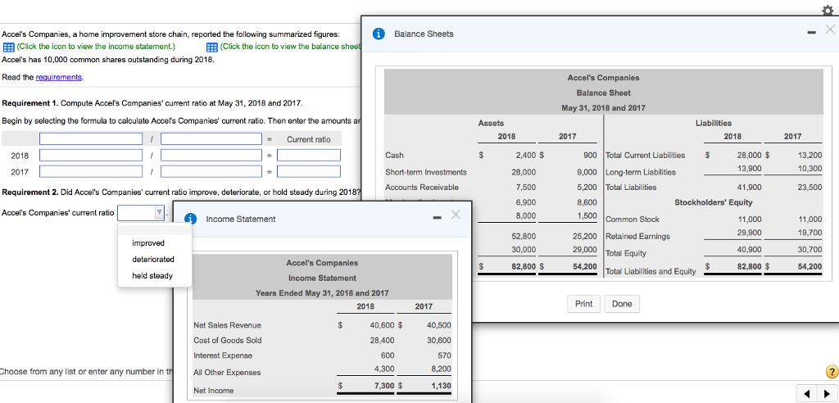The image size is (839, 403).
Task: Click the 'Short-term Investments' row label
Action: tap(426, 172)
